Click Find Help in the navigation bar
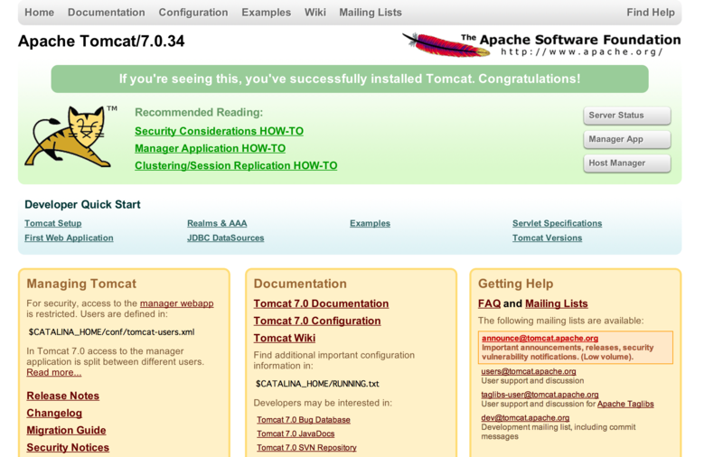 [650, 13]
